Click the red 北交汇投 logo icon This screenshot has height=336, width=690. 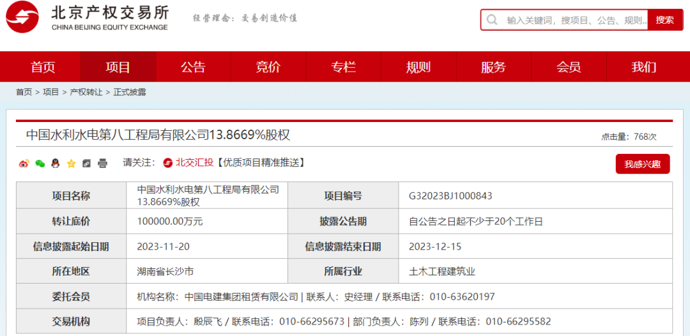167,163
